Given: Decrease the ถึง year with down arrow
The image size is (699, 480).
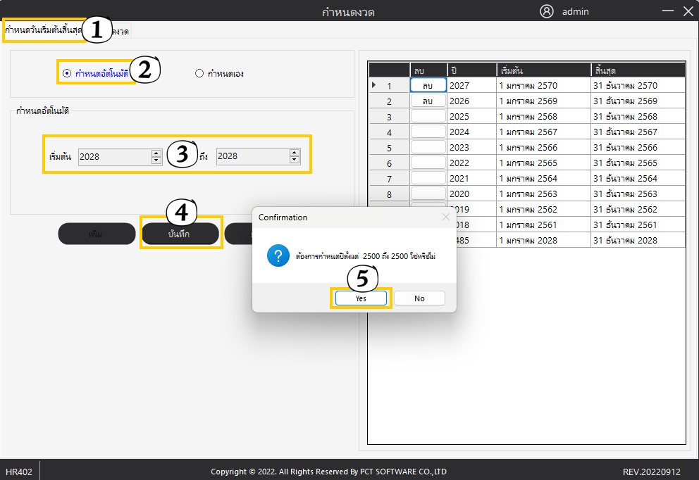Looking at the screenshot, I should pos(295,160).
